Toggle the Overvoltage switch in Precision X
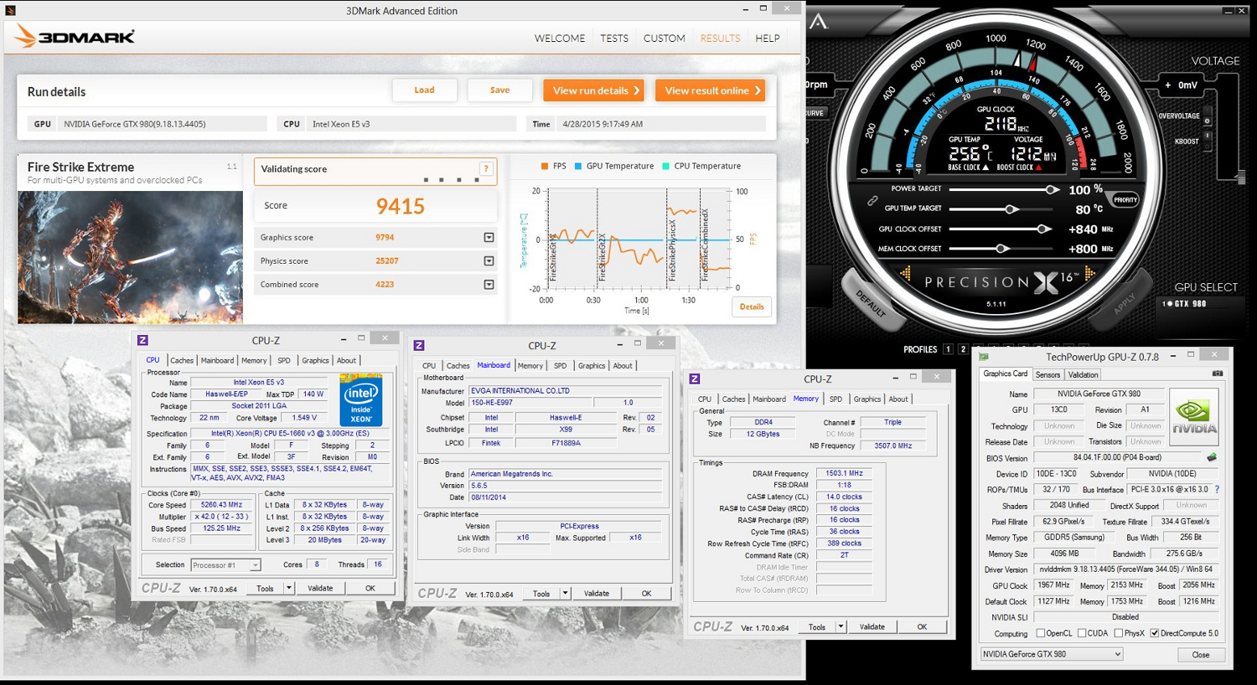The height and width of the screenshot is (685, 1257). pos(1207,116)
